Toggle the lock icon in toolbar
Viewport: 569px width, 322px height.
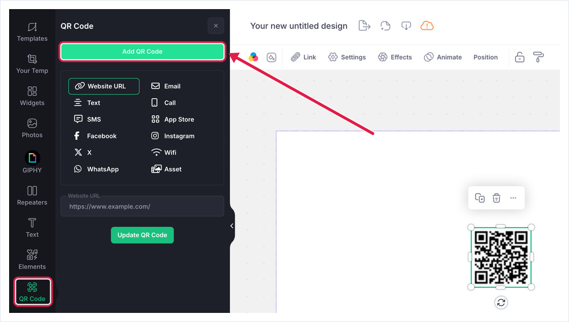click(x=519, y=57)
